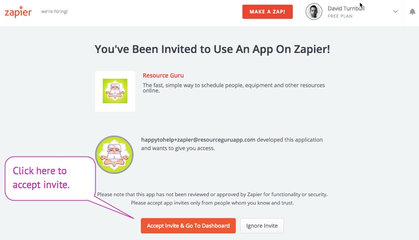This screenshot has height=240, width=419.
Task: Open the Resource Guru app title link
Action: (163, 75)
